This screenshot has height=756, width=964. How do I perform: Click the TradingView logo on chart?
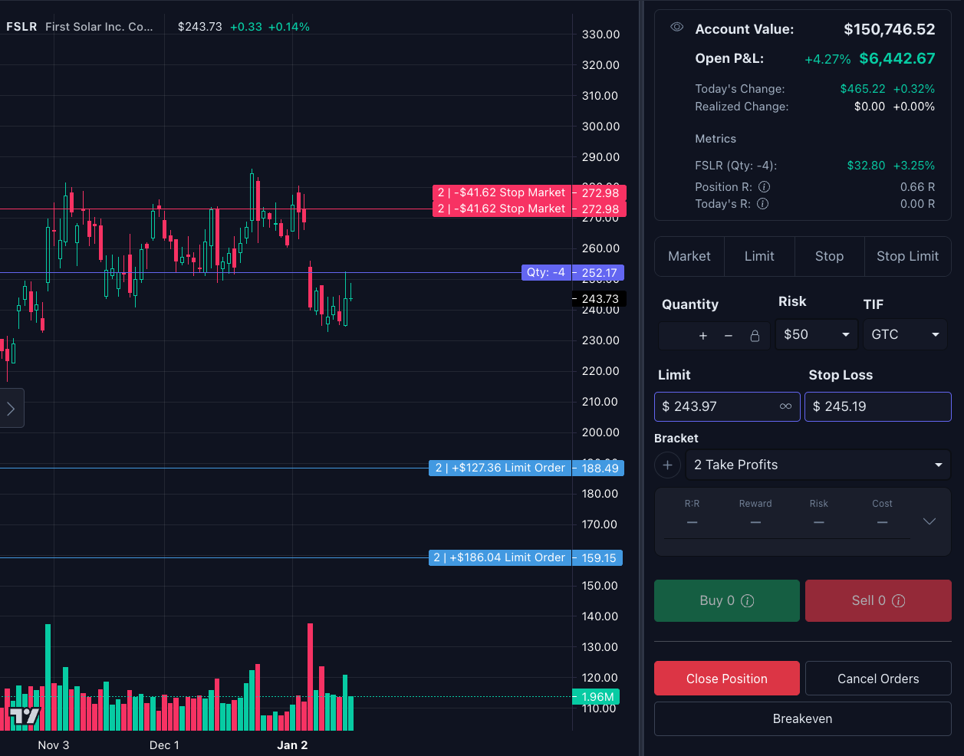pos(24,718)
